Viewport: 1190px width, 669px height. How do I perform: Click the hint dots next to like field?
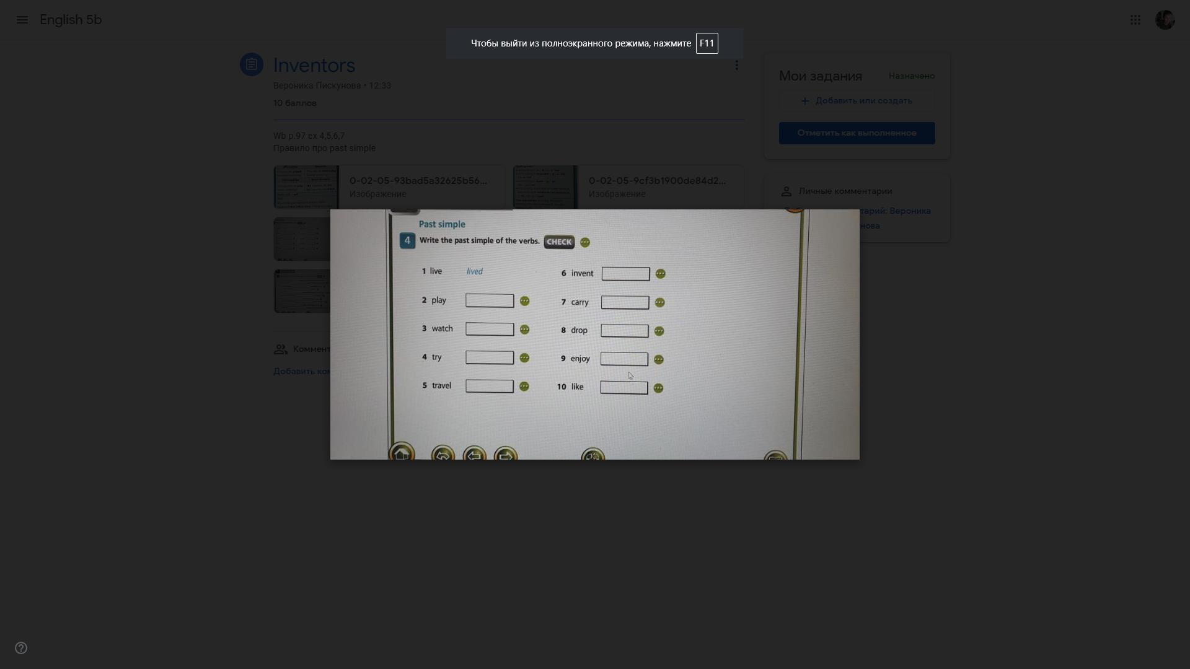(659, 388)
